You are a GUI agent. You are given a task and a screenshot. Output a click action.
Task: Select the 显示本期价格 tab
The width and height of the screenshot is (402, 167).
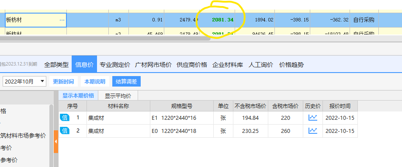[x=78, y=96]
